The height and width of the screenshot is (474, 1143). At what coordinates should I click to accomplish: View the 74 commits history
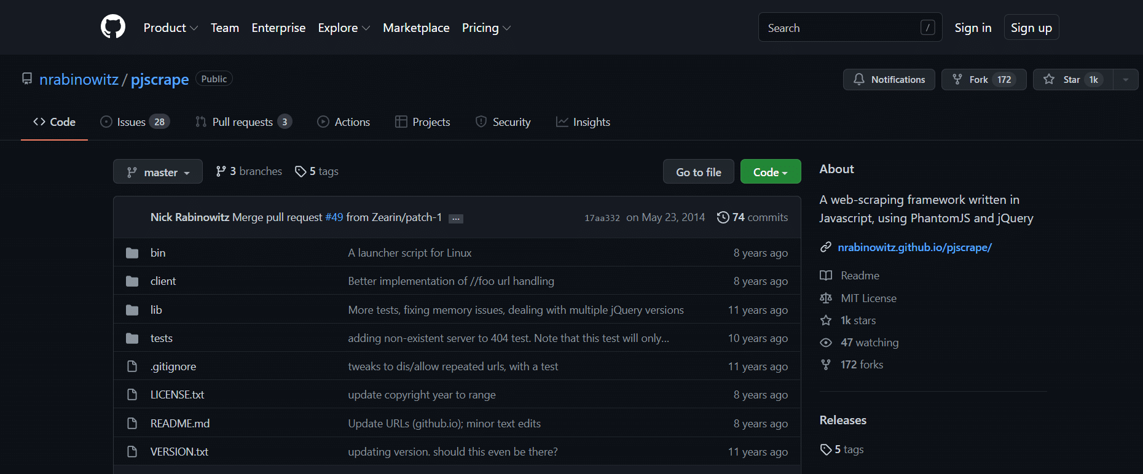point(753,217)
